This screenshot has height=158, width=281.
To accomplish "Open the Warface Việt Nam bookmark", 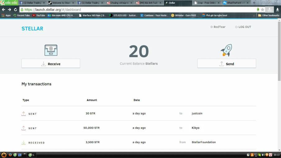I will click(x=93, y=16).
